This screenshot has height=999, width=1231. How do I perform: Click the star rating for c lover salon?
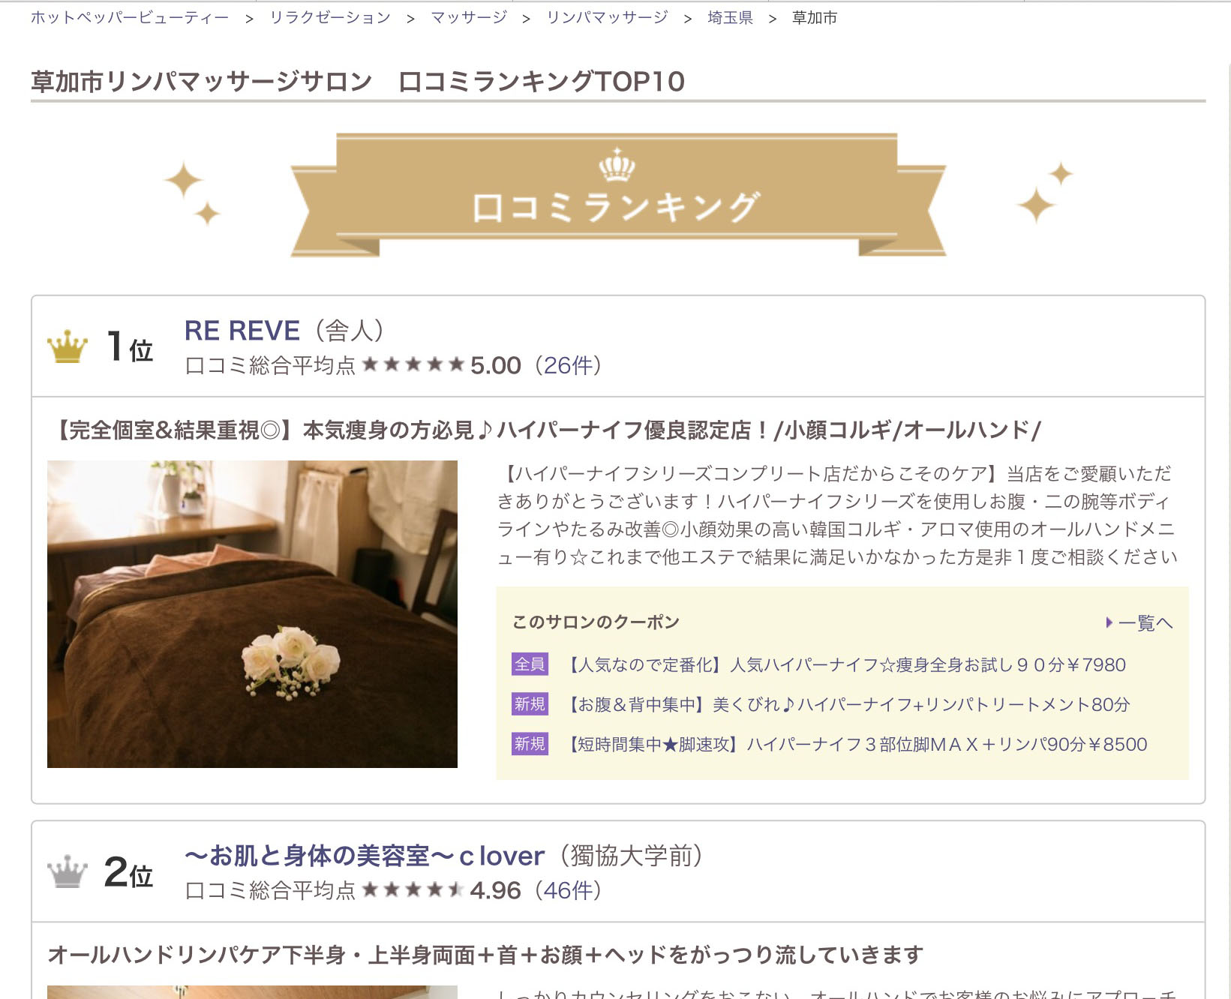[413, 890]
